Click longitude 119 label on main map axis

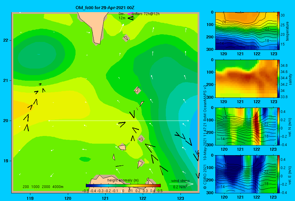click(30, 198)
